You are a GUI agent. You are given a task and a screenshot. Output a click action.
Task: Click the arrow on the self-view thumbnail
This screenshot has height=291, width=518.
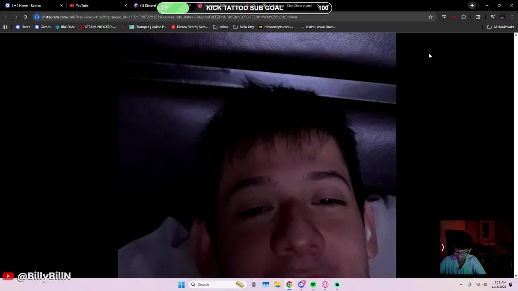click(x=443, y=247)
